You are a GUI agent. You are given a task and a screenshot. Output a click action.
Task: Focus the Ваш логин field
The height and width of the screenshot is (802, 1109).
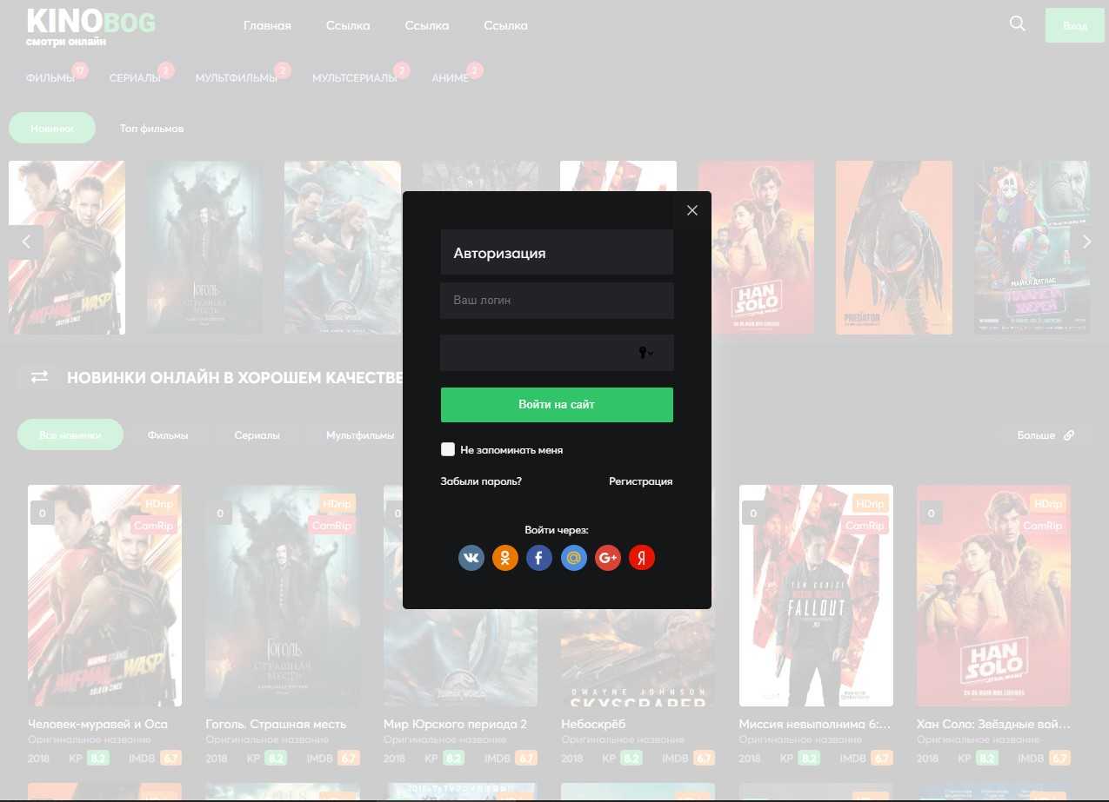coord(557,301)
